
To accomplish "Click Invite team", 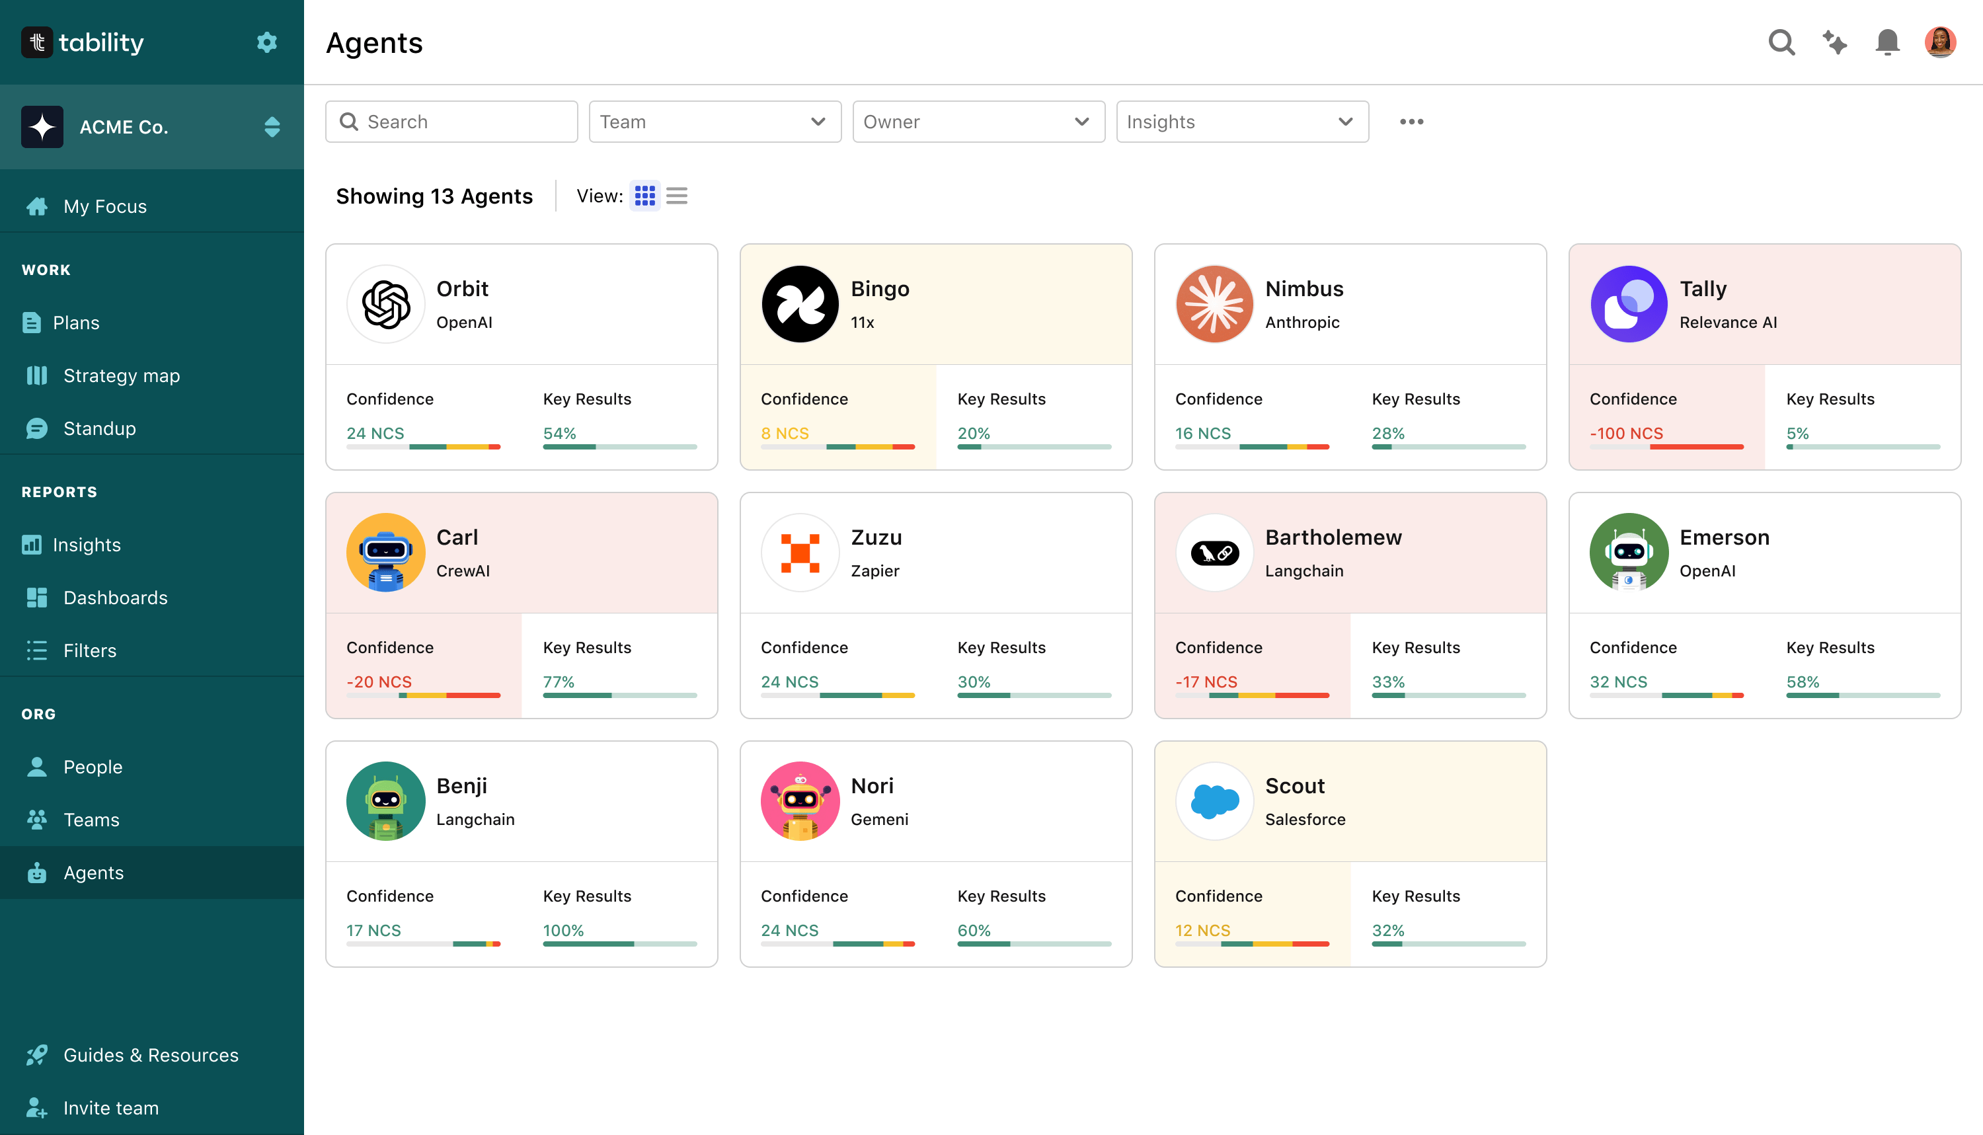I will pyautogui.click(x=152, y=1108).
